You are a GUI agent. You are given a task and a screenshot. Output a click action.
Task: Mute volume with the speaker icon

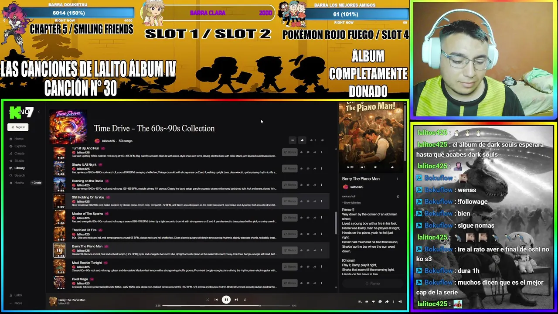pyautogui.click(x=400, y=301)
